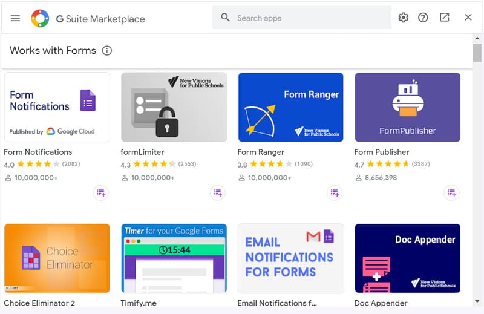Click the G Suite Marketplace title text
Viewport: 484px width, 314px height.
coord(100,19)
